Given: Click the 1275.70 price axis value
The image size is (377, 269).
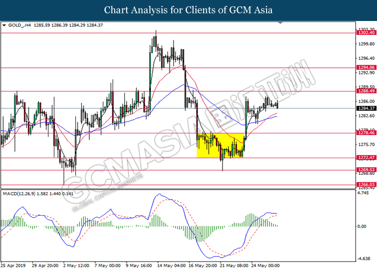Looking at the screenshot, I should pyautogui.click(x=366, y=144).
